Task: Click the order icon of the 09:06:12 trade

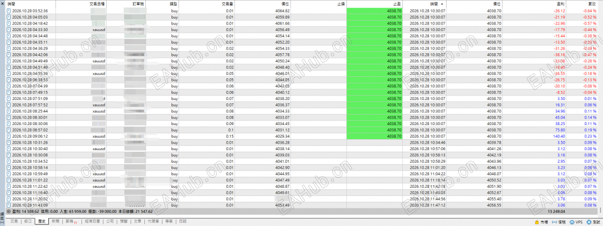Action: 9,136
